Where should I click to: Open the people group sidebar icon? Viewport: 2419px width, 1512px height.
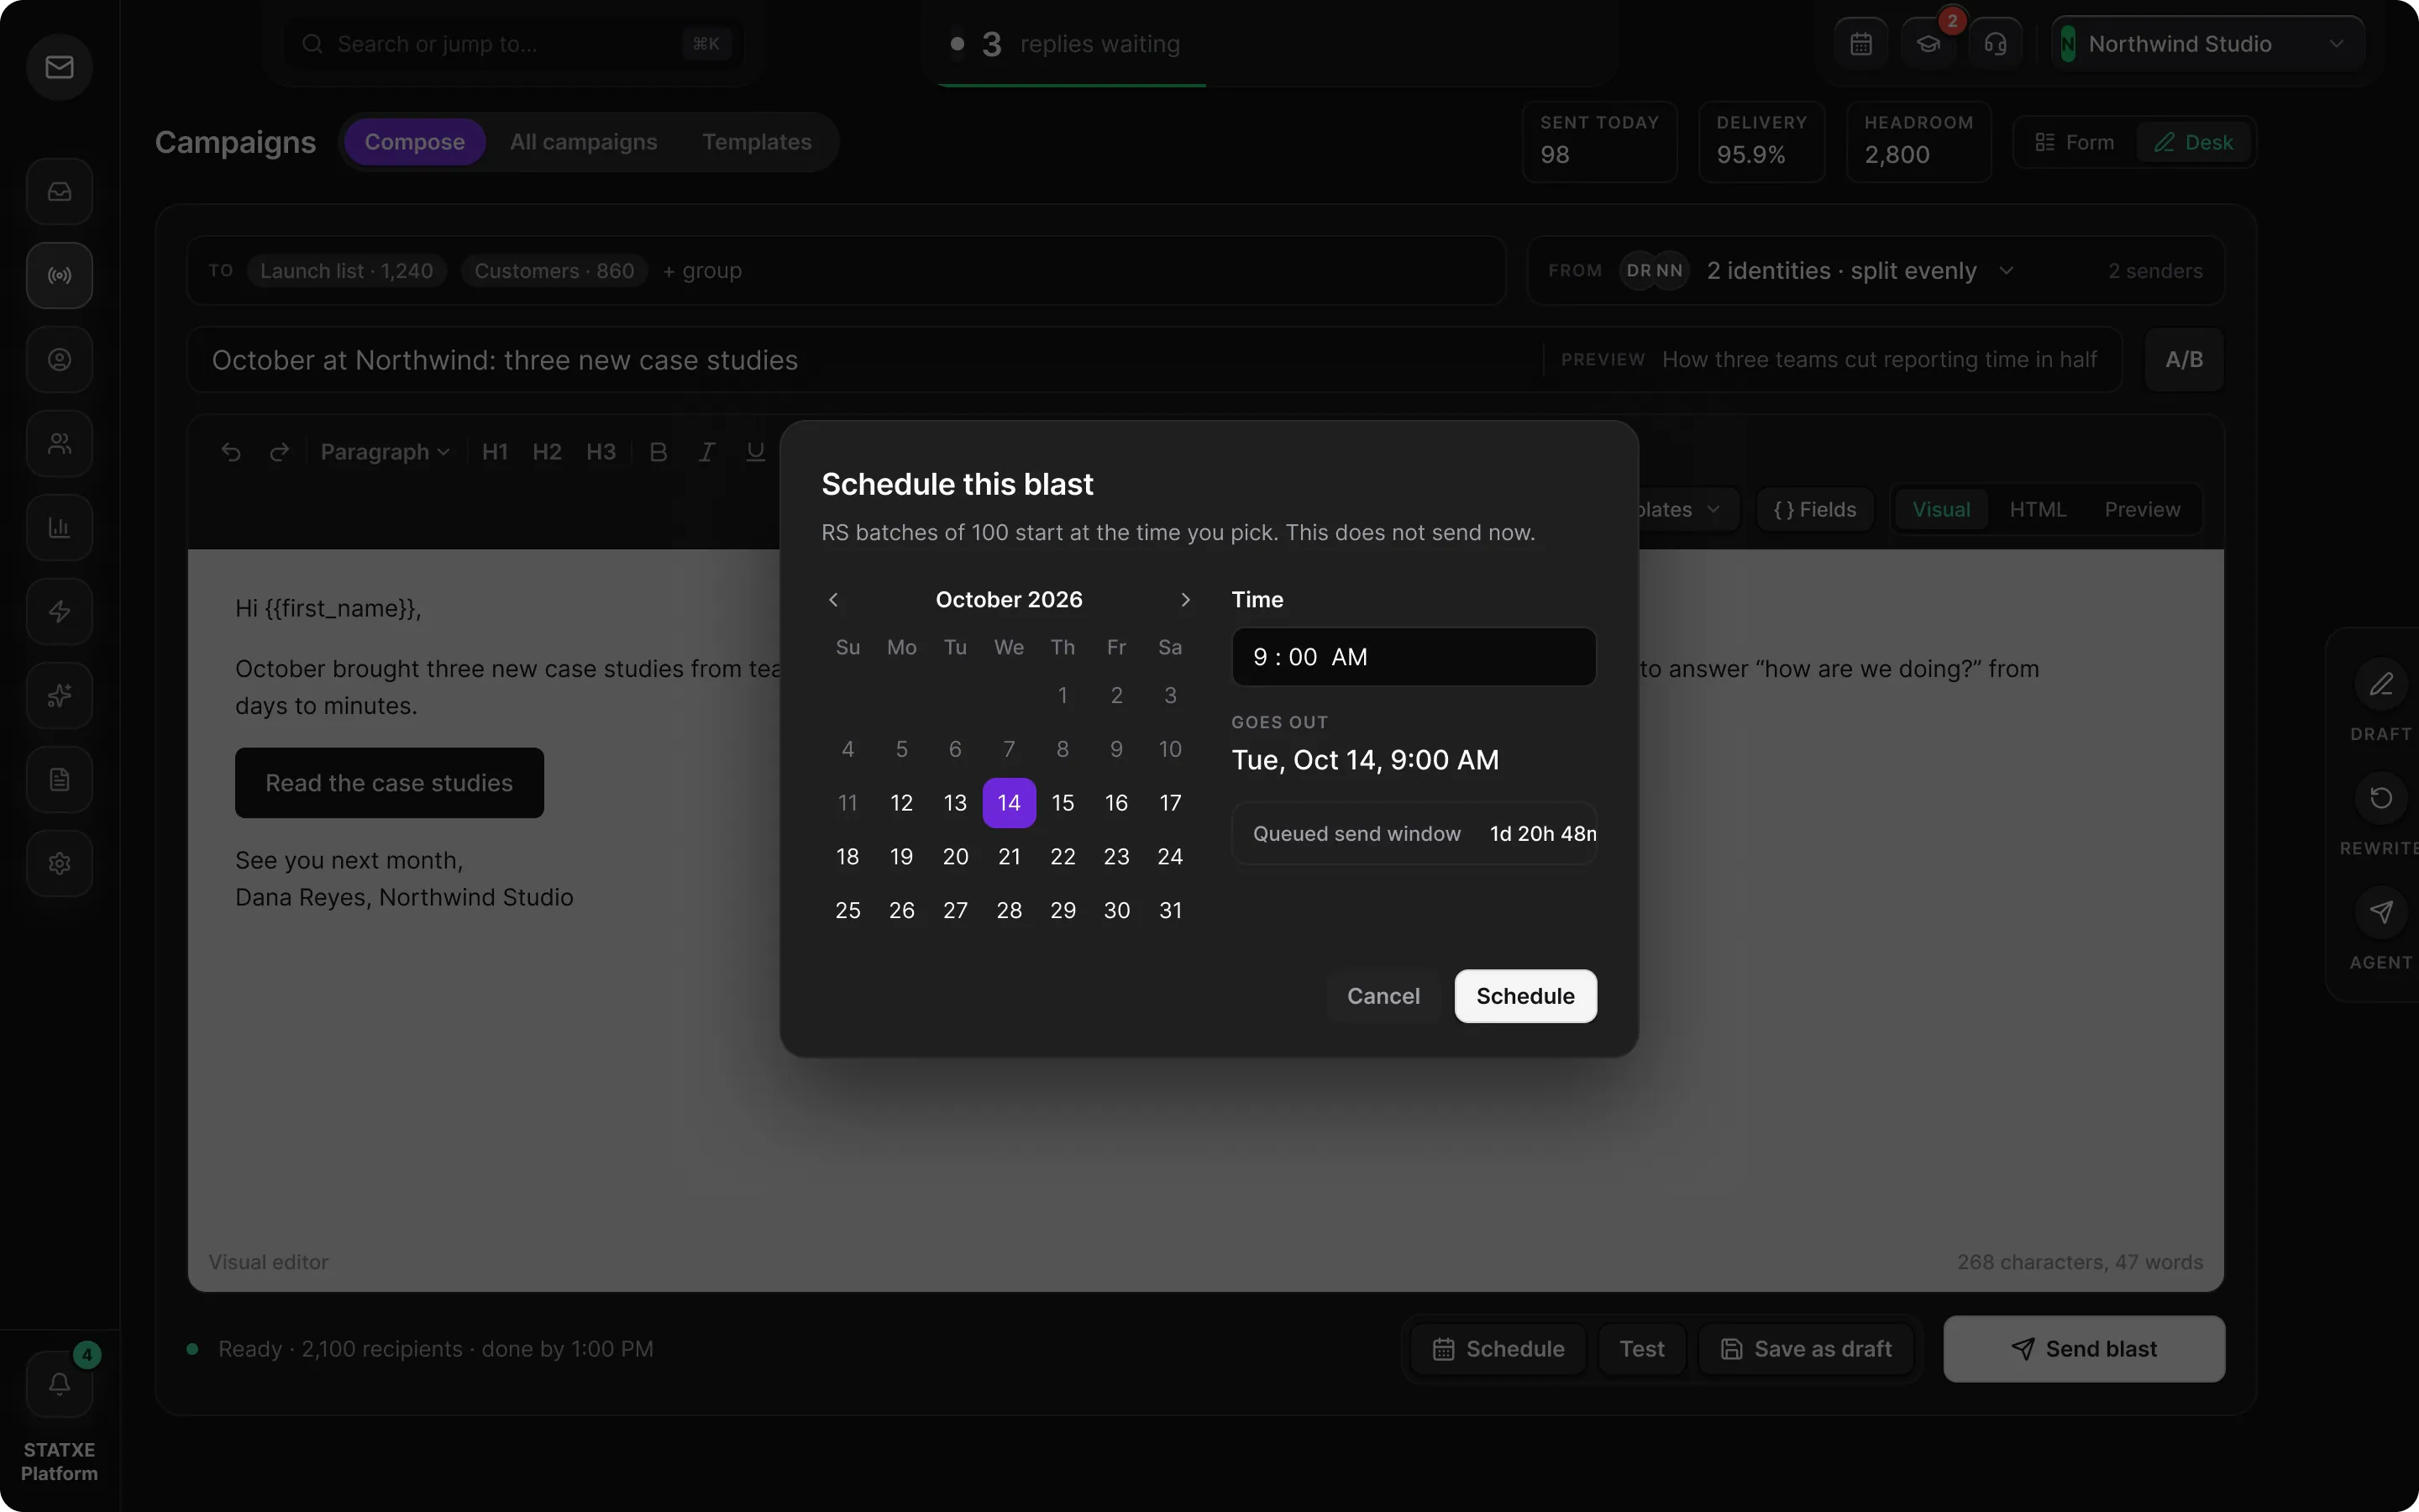pyautogui.click(x=59, y=443)
